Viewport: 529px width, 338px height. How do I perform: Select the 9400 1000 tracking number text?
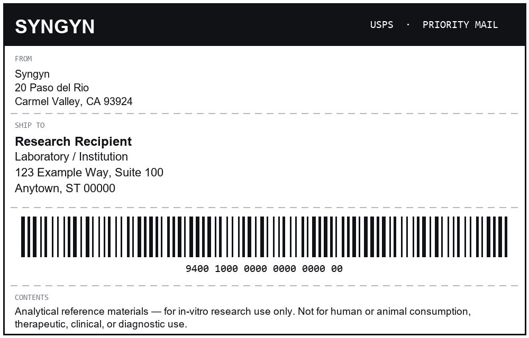point(264,269)
